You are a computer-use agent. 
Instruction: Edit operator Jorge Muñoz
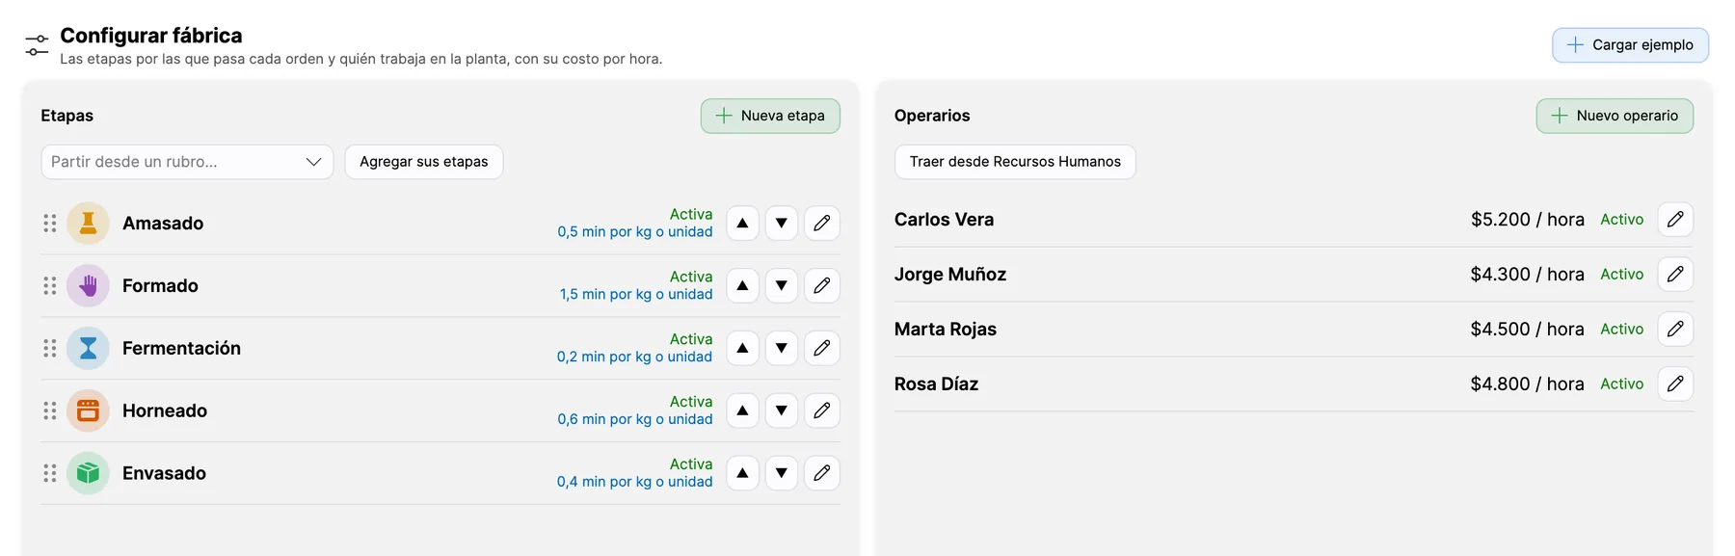pyautogui.click(x=1675, y=275)
